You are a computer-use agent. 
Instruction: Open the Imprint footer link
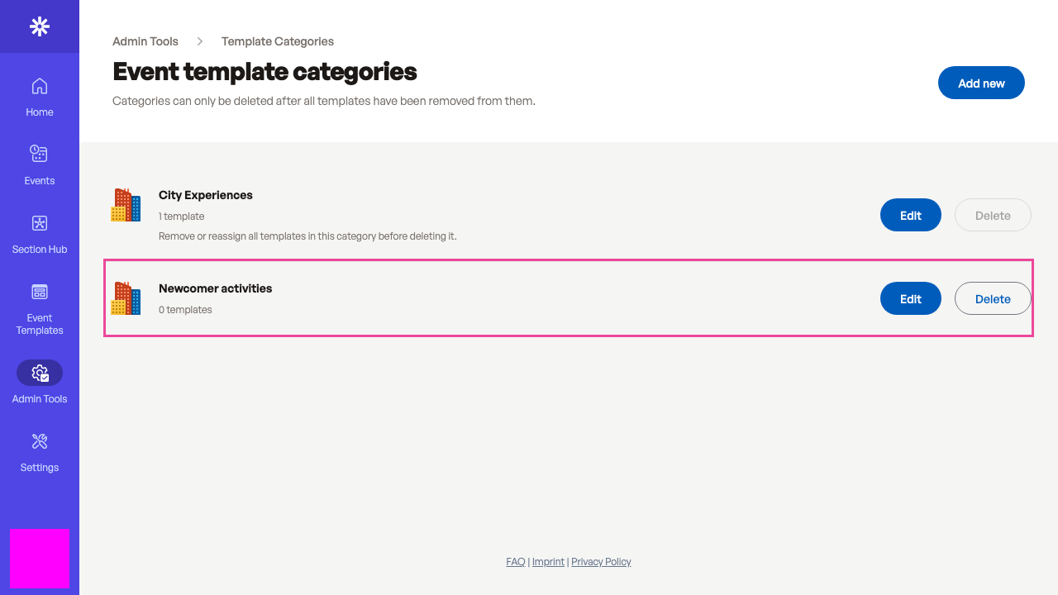(548, 562)
